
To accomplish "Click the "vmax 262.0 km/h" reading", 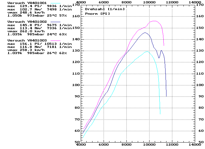I will click(x=25, y=31).
